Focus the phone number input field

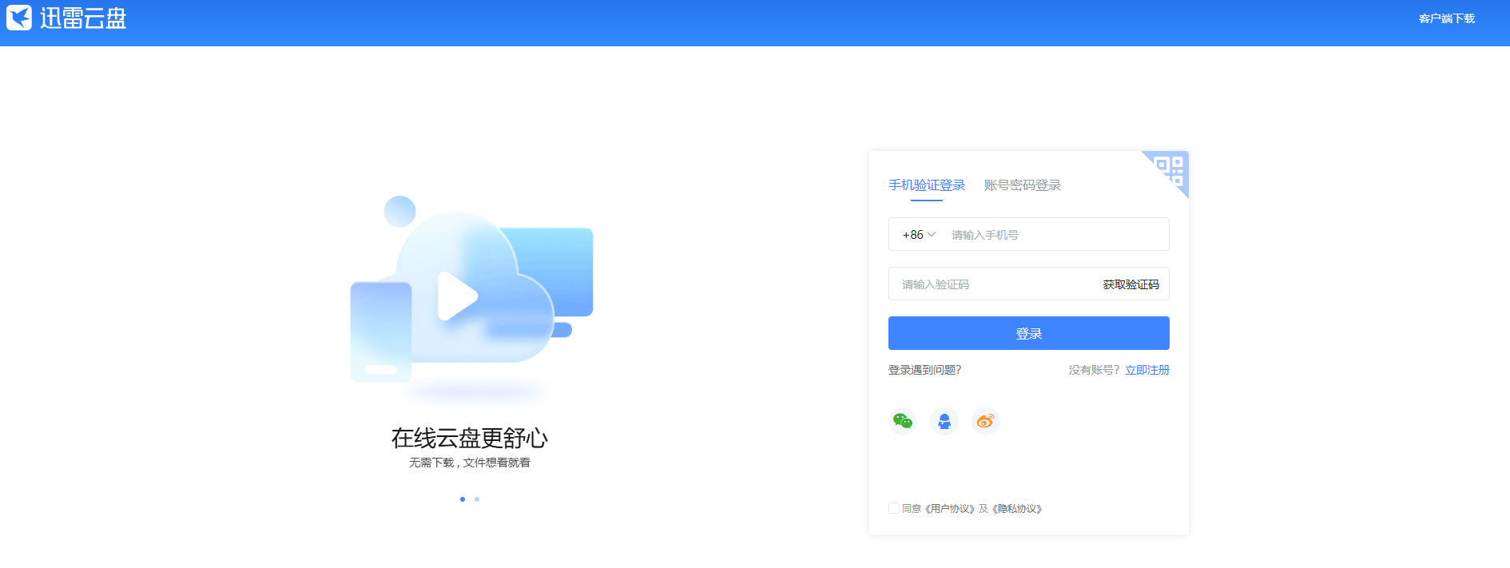pos(1055,235)
